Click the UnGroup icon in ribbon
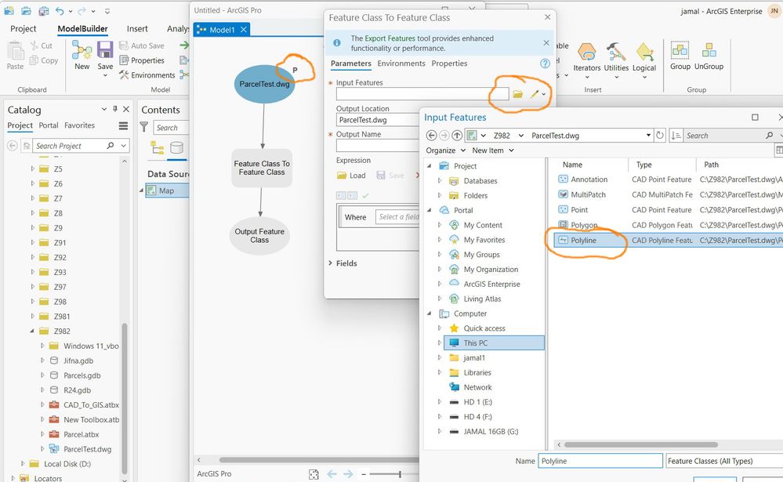783x482 pixels. [709, 50]
